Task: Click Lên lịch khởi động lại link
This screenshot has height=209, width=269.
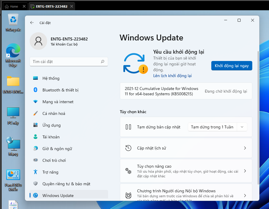Action: click(x=172, y=76)
